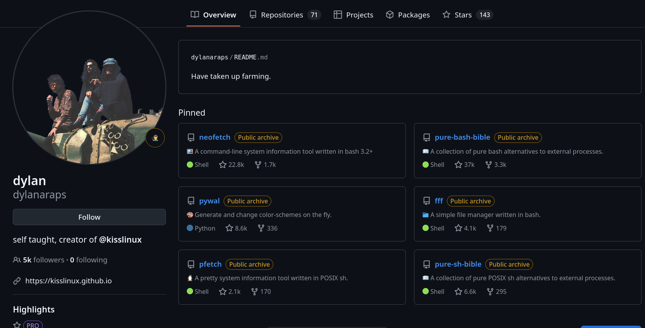The image size is (645, 328).
Task: Click repository icon beside pure-bash-bible
Action: tap(426, 137)
